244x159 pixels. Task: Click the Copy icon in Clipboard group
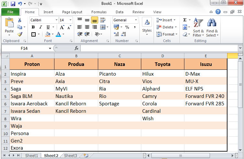tap(20, 27)
